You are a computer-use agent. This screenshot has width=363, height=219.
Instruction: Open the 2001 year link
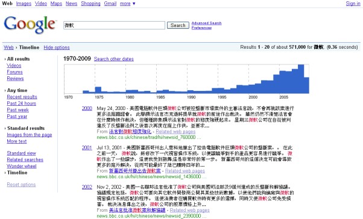point(87,147)
